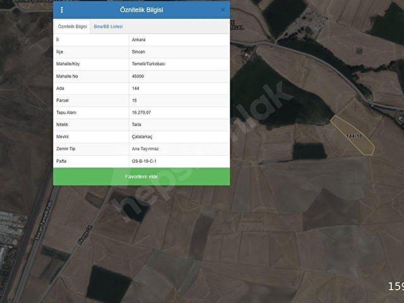This screenshot has width=404, height=303.
Task: Click the İl row label
Action: point(57,40)
